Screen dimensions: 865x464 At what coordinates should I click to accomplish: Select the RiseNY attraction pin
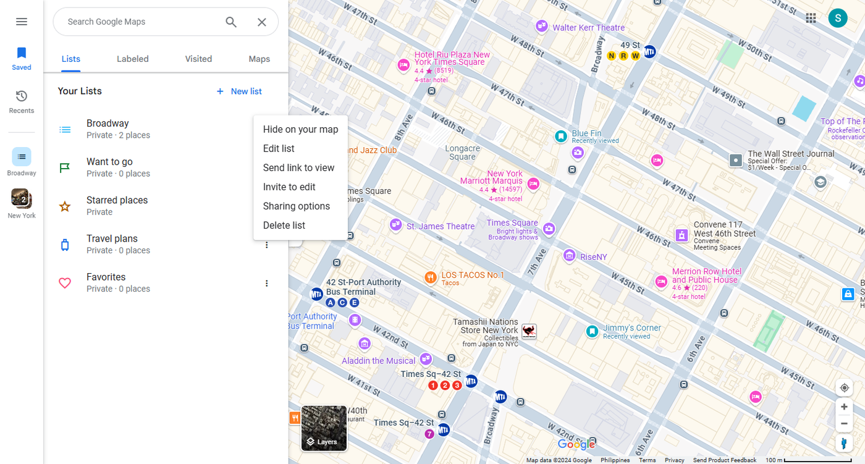pyautogui.click(x=570, y=256)
